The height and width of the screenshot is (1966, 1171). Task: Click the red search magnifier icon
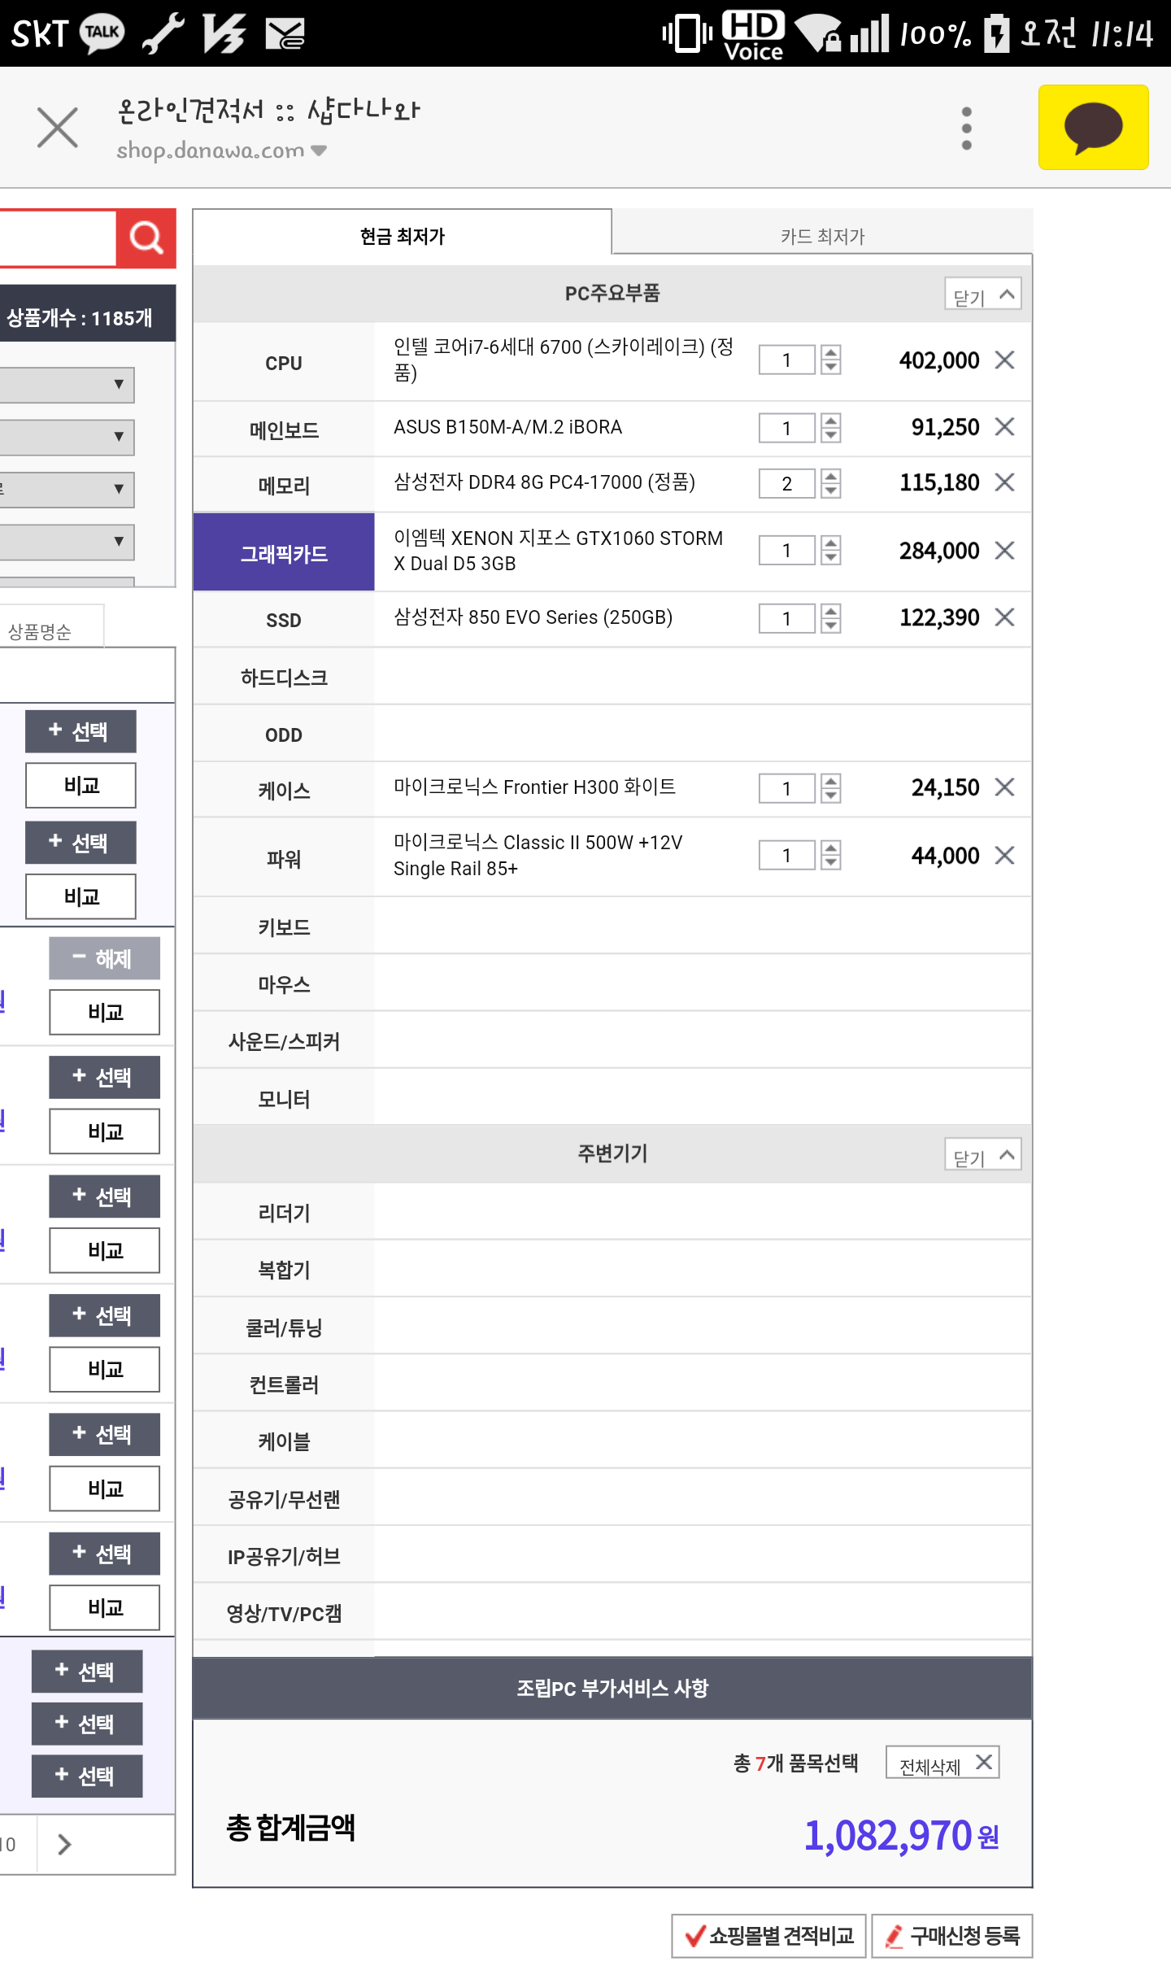pyautogui.click(x=146, y=238)
